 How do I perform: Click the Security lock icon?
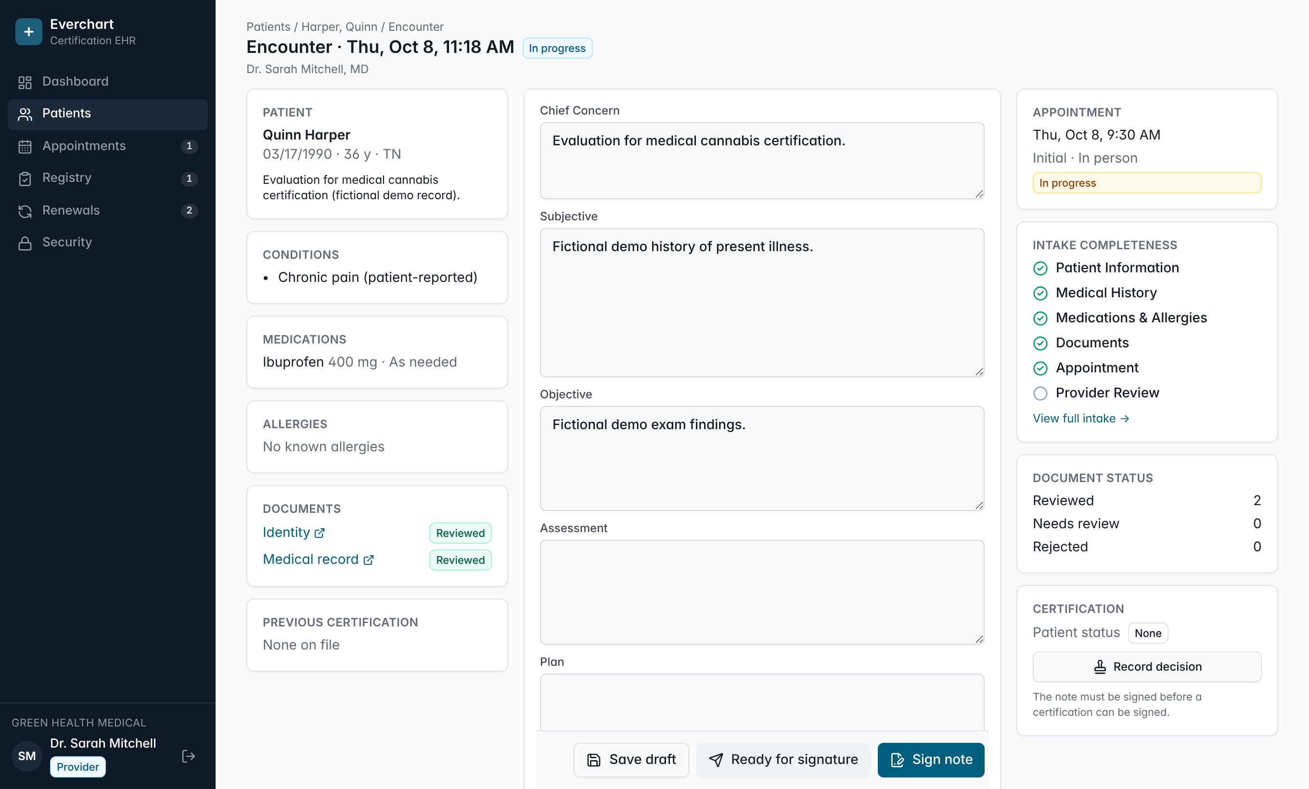tap(25, 242)
